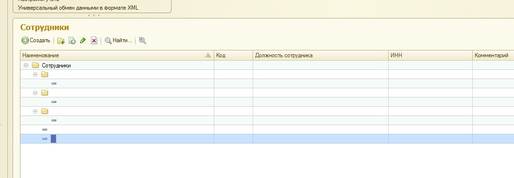Copy the selected item with the duplicate icon
The image size is (514, 178).
pyautogui.click(x=72, y=41)
